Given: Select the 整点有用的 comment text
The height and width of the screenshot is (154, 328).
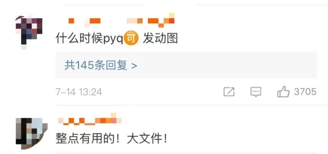Looking at the screenshot, I should coord(112,138).
